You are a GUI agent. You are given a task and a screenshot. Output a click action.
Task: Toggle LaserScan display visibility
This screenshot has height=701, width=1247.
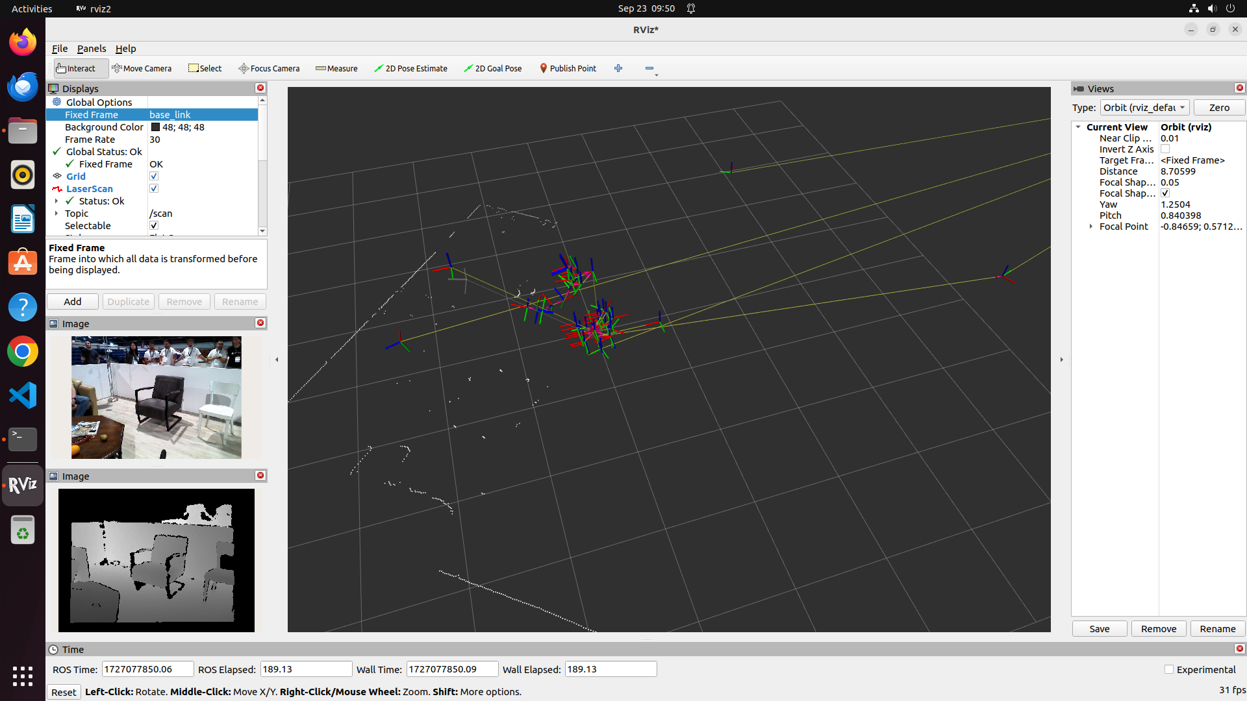(154, 188)
